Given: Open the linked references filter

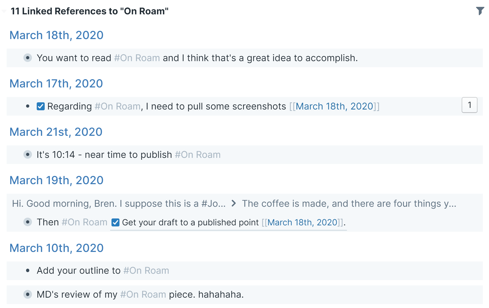Looking at the screenshot, I should point(480,11).
